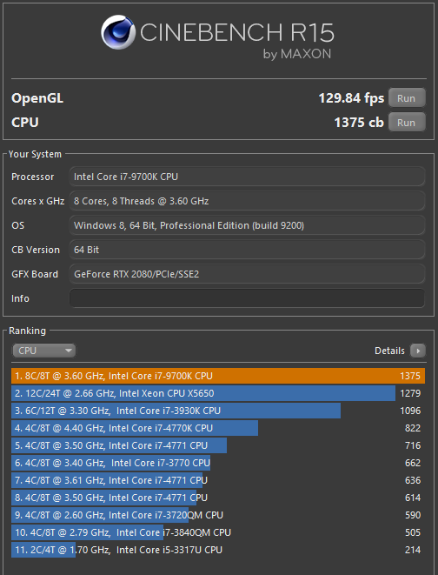The height and width of the screenshot is (575, 438).
Task: Click the GFX Board GeForce RTX 2080 field
Action: click(x=247, y=274)
